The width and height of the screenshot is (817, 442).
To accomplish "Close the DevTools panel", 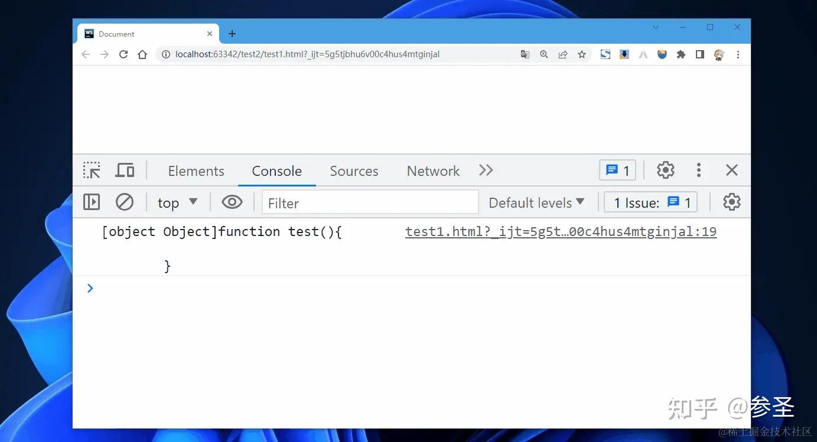I will pos(732,171).
